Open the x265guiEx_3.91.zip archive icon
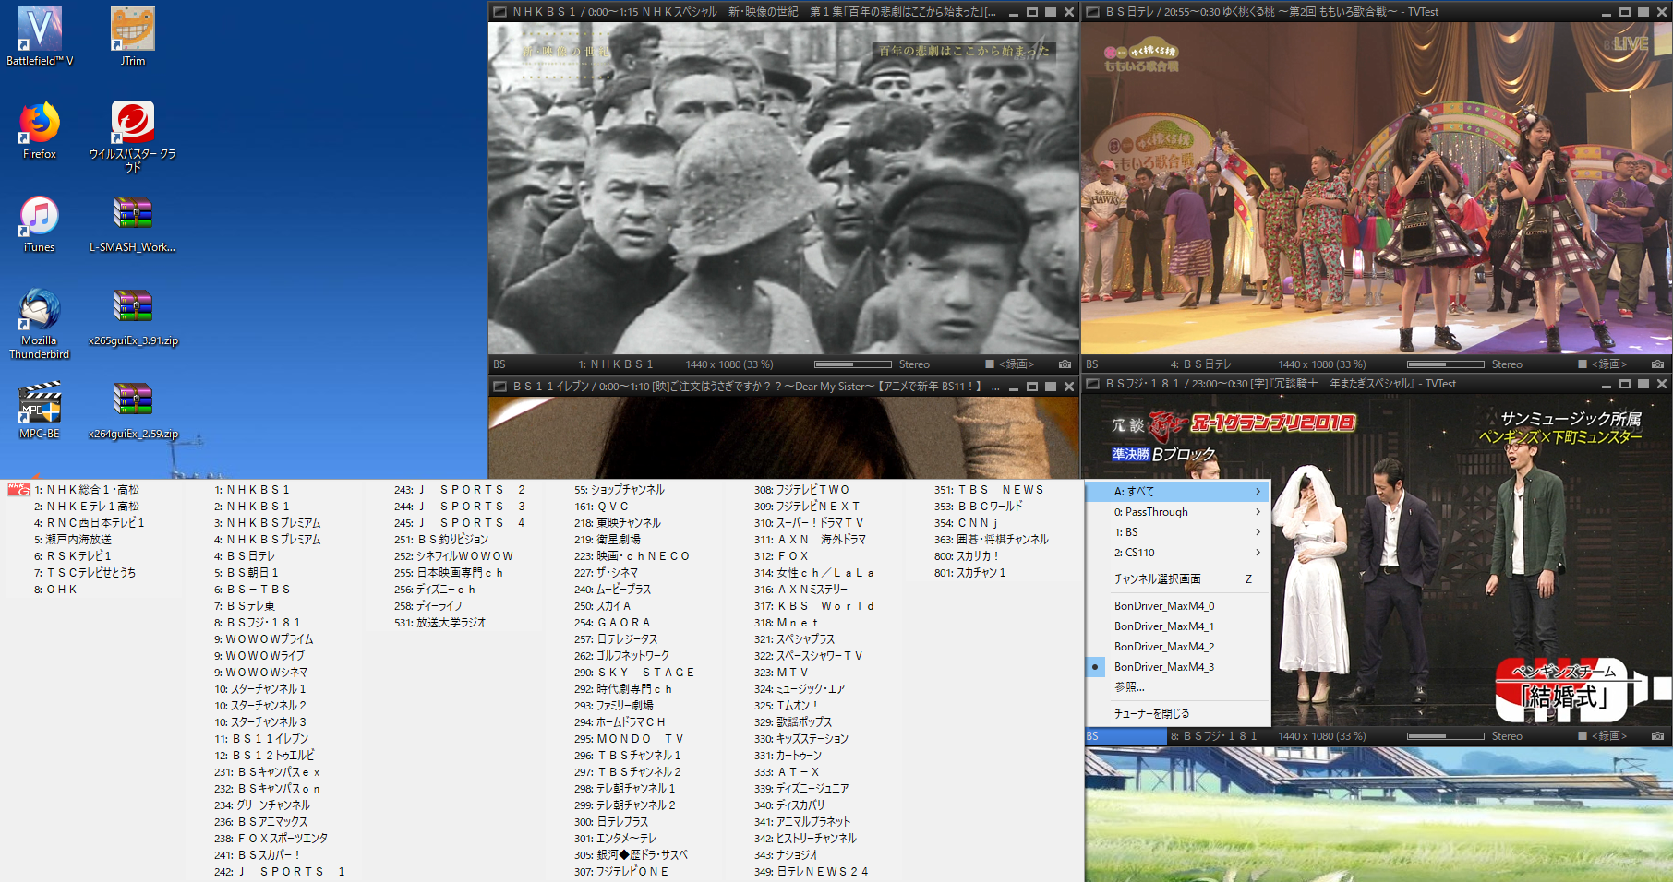 [133, 316]
